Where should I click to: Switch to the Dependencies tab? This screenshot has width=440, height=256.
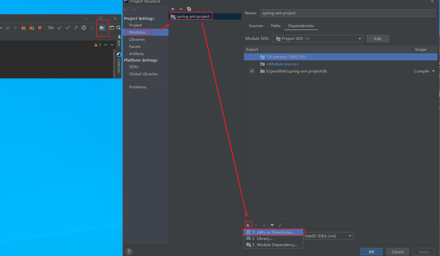[301, 26]
